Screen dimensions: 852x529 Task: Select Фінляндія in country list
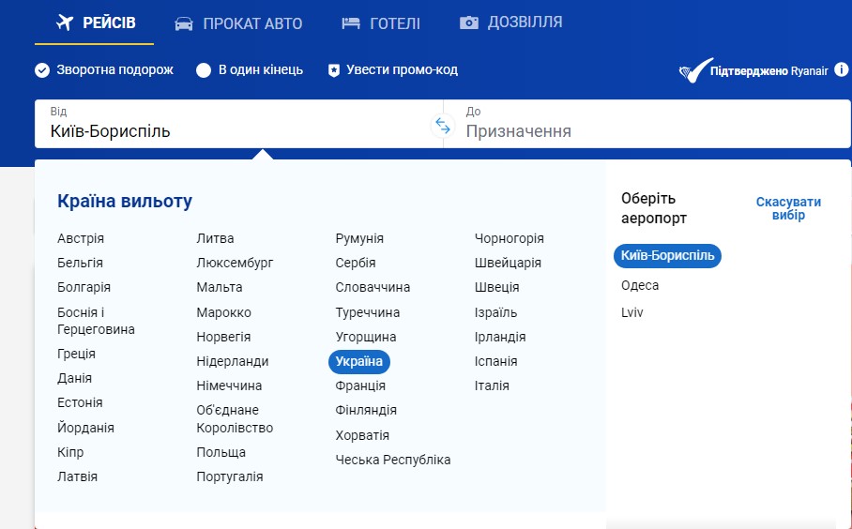[x=366, y=410]
